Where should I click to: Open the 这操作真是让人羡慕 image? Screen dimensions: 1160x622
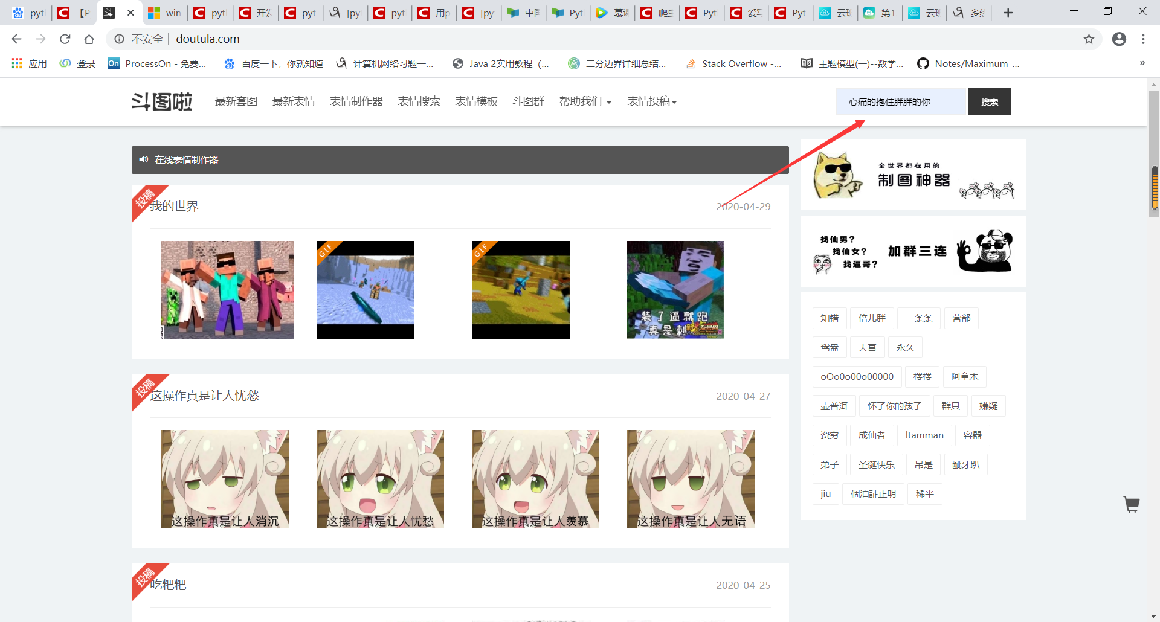tap(535, 479)
